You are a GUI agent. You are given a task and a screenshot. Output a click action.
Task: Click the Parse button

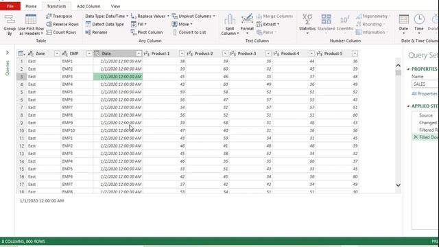[265, 32]
